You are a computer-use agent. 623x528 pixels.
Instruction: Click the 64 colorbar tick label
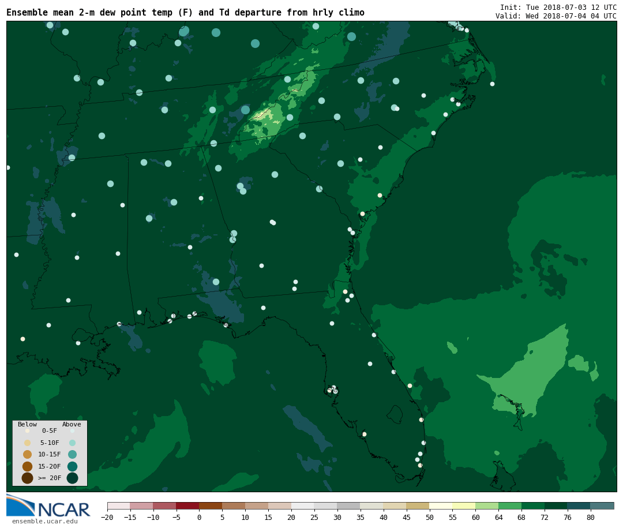pyautogui.click(x=498, y=517)
